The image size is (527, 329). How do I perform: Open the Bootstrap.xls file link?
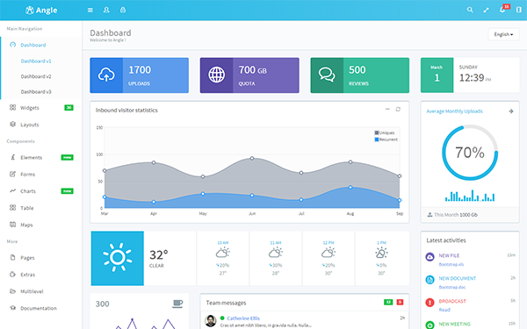[x=451, y=265]
